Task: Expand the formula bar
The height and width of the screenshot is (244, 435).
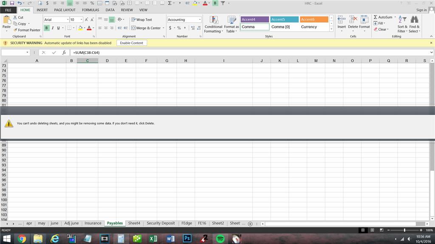Action: (432, 53)
